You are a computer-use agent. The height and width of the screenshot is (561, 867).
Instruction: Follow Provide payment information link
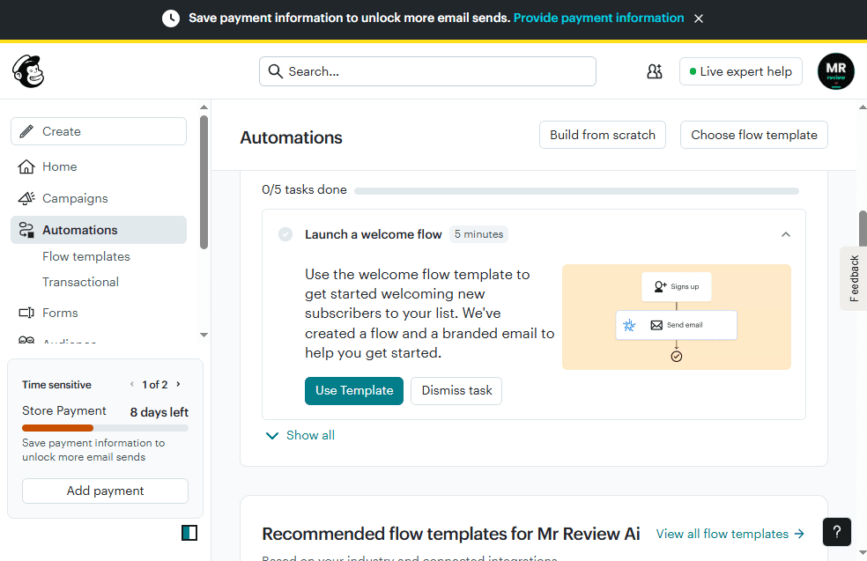click(598, 18)
